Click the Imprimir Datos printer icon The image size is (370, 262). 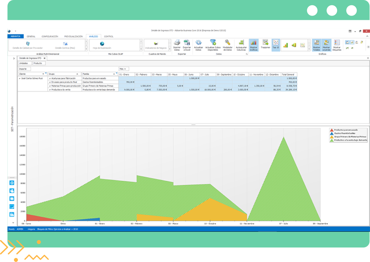click(177, 43)
